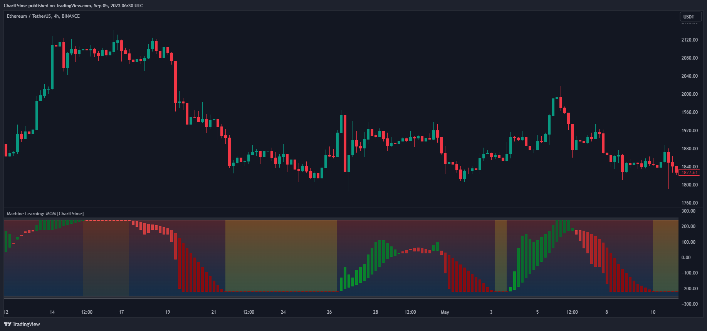
Task: Click the 26 date label on time axis
Action: coord(329,312)
